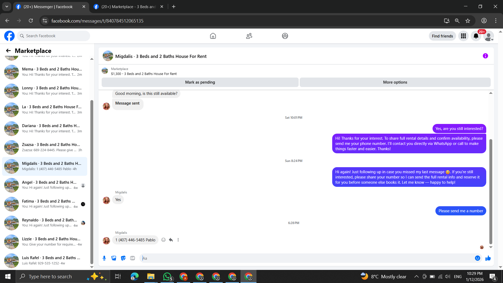Image resolution: width=503 pixels, height=283 pixels.
Task: Open emoji picker in message box
Action: coord(477,258)
